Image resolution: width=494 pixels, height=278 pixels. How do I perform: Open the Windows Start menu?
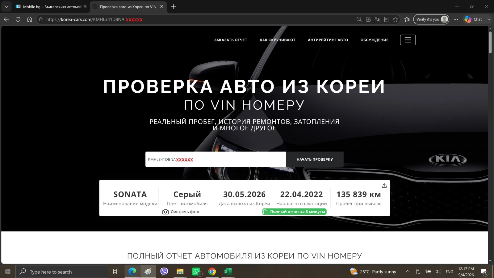[8, 272]
